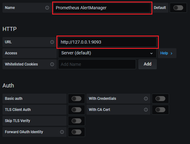The height and width of the screenshot is (144, 190).
Task: Enable the Basic auth switch
Action: pos(76,99)
